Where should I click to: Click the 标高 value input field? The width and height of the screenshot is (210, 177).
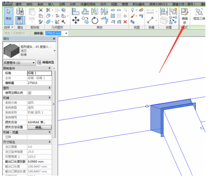pos(39,73)
